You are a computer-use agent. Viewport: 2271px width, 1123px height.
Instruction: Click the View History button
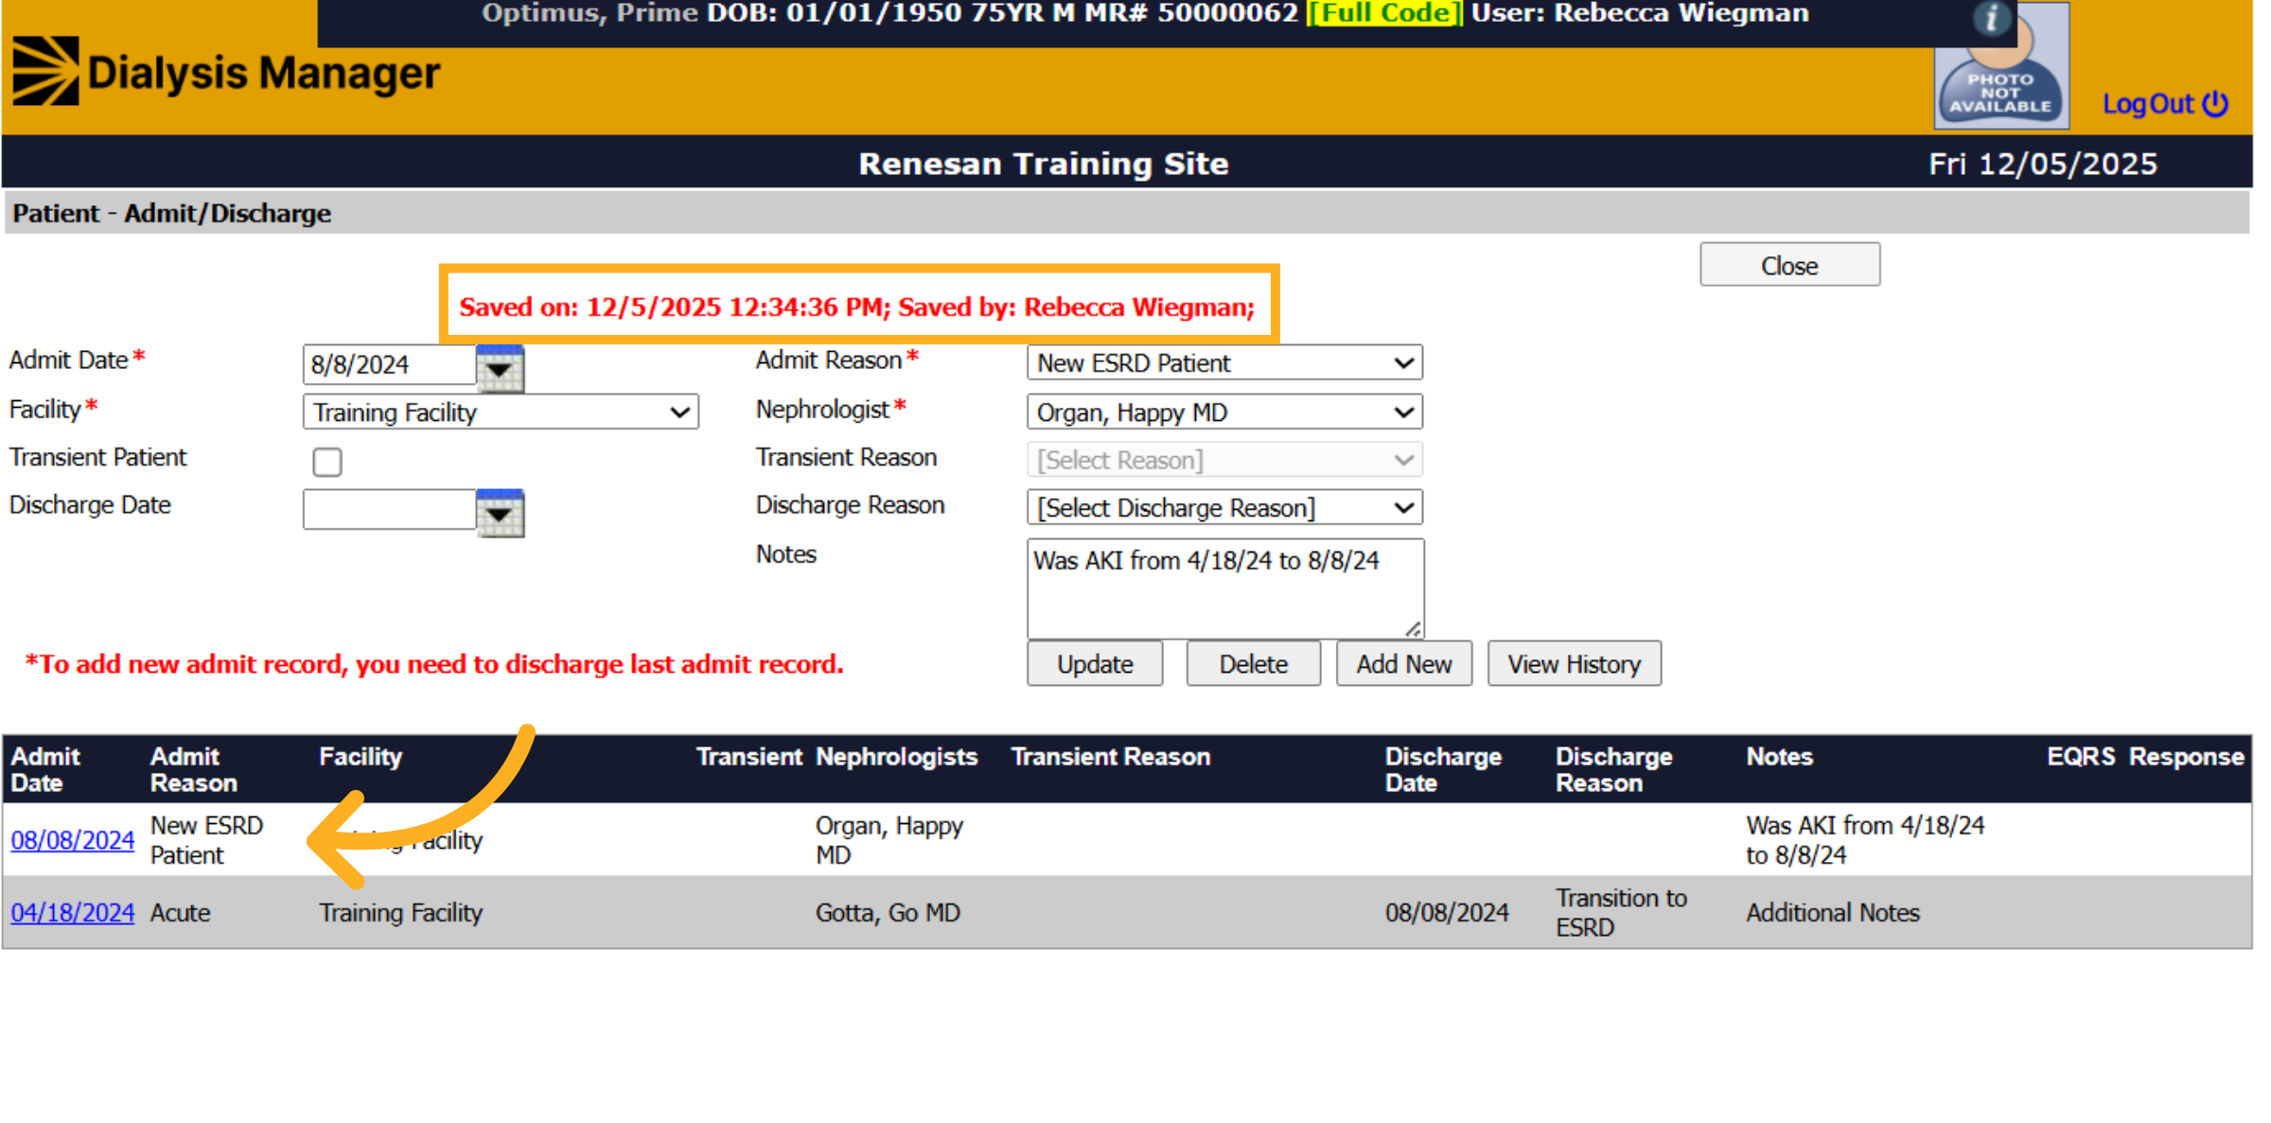1574,664
